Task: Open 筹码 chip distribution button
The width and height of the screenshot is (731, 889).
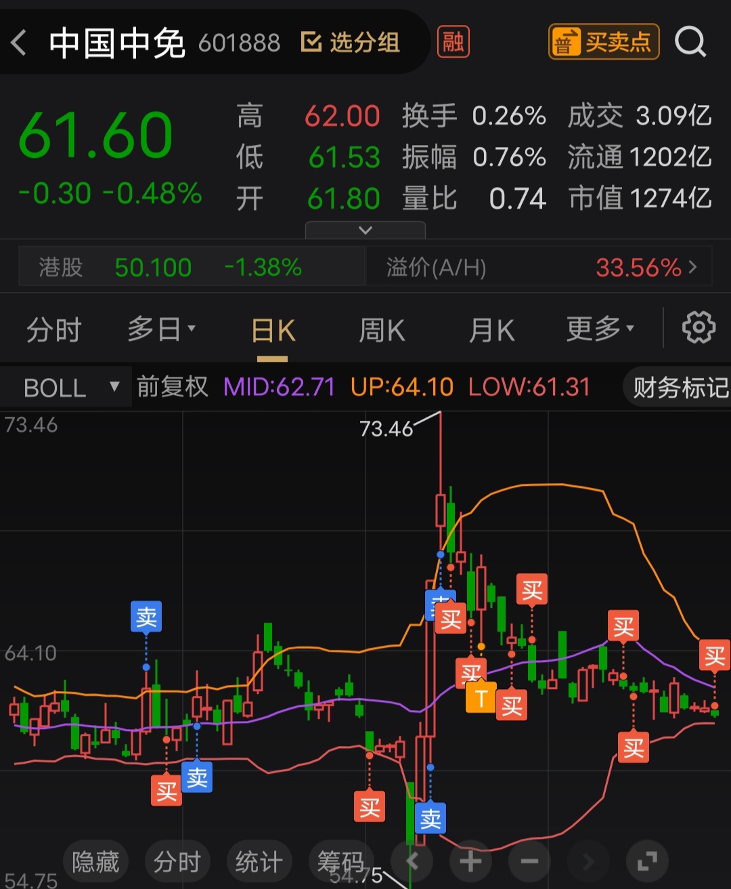Action: pos(340,862)
